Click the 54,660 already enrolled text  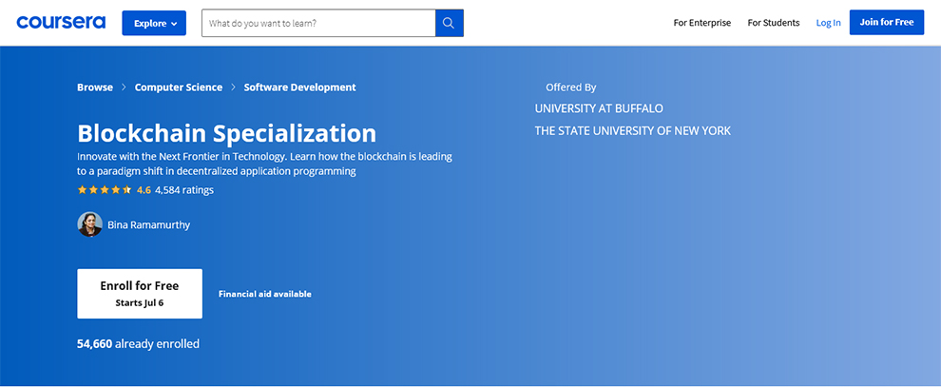click(x=138, y=344)
